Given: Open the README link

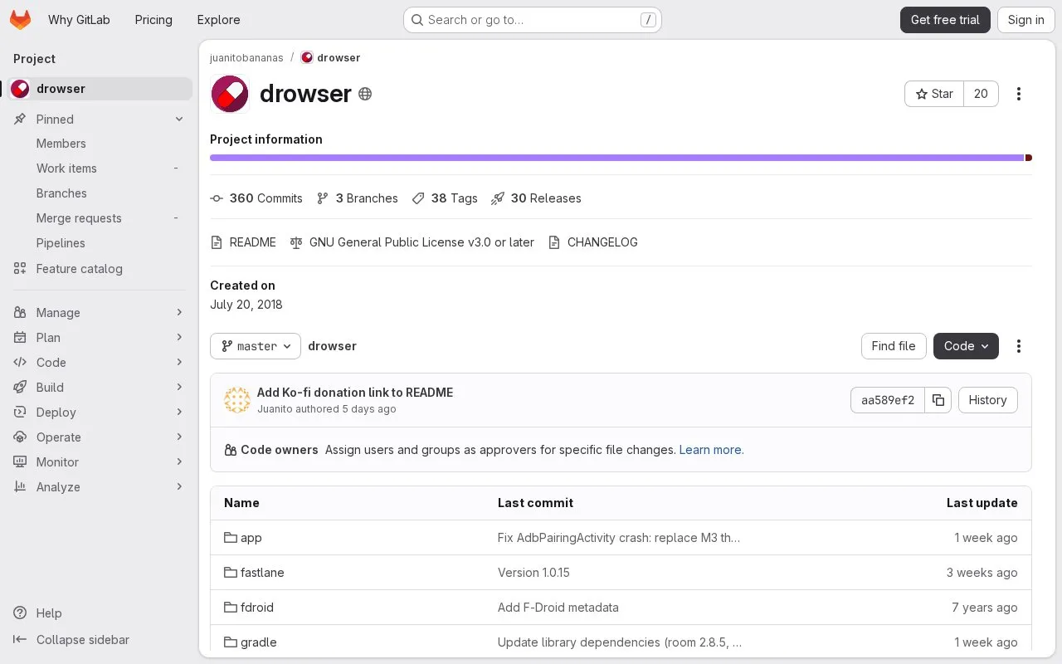Looking at the screenshot, I should [243, 242].
